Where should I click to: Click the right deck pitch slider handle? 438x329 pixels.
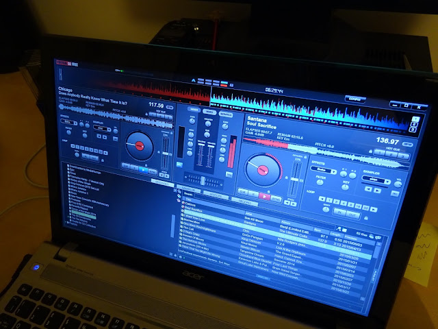tap(294, 180)
